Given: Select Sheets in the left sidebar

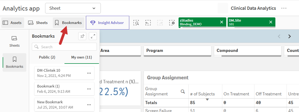Looking at the screenshot, I should [x=15, y=41].
